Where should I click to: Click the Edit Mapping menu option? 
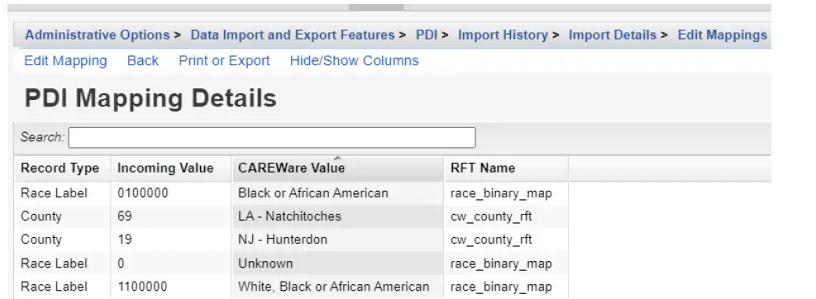[65, 61]
